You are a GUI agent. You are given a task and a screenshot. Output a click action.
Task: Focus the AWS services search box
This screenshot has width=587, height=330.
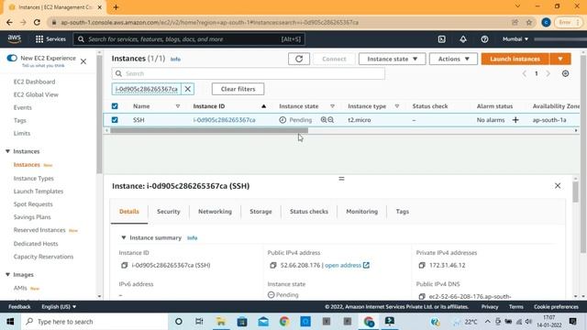[x=189, y=38]
